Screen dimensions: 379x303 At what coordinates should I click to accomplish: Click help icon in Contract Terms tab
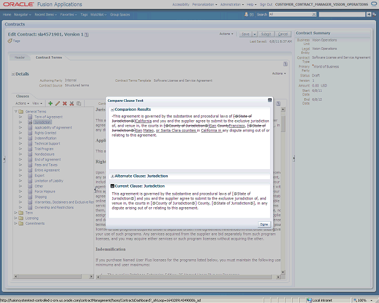pos(285,64)
